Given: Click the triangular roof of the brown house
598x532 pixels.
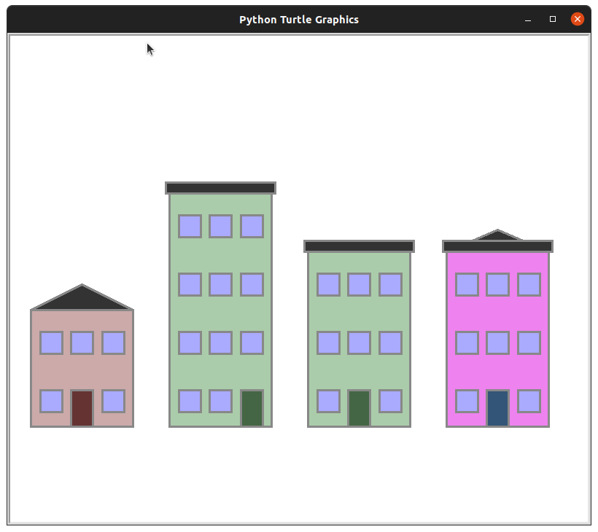Looking at the screenshot, I should 82,300.
